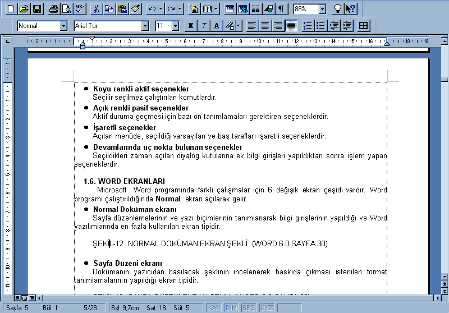Image resolution: width=449 pixels, height=313 pixels.
Task: Click inside the Arial Tur font field
Action: pos(108,26)
